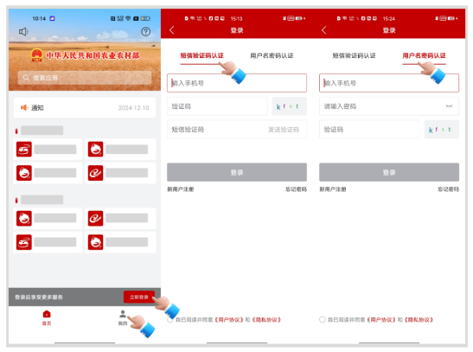
Task: Select 用户名密码认证 tab on the 15:13 login screen
Action: pyautogui.click(x=272, y=55)
